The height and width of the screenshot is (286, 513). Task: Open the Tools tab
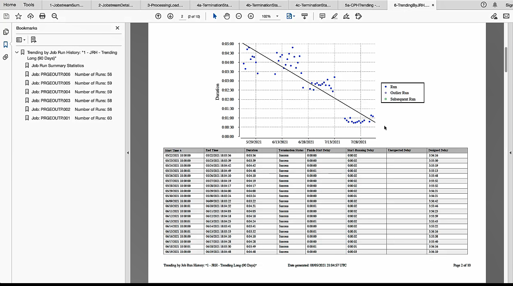29,5
